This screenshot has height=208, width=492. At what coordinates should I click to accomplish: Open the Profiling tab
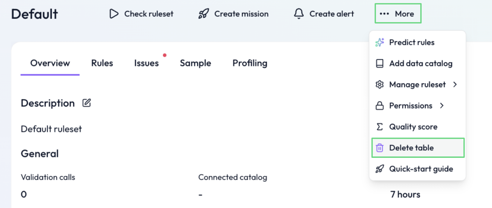click(x=250, y=63)
